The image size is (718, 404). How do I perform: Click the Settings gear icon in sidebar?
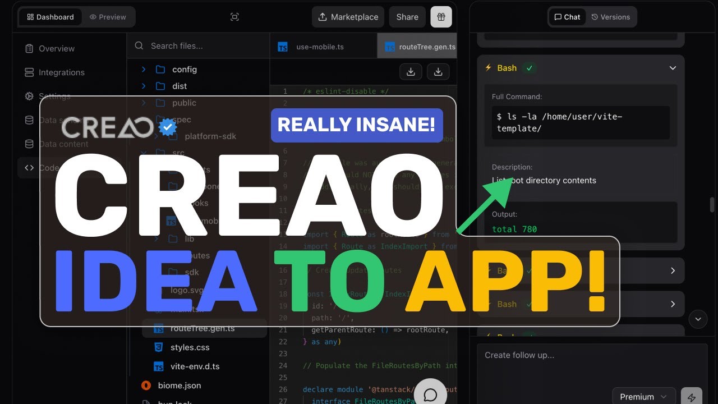tap(29, 96)
